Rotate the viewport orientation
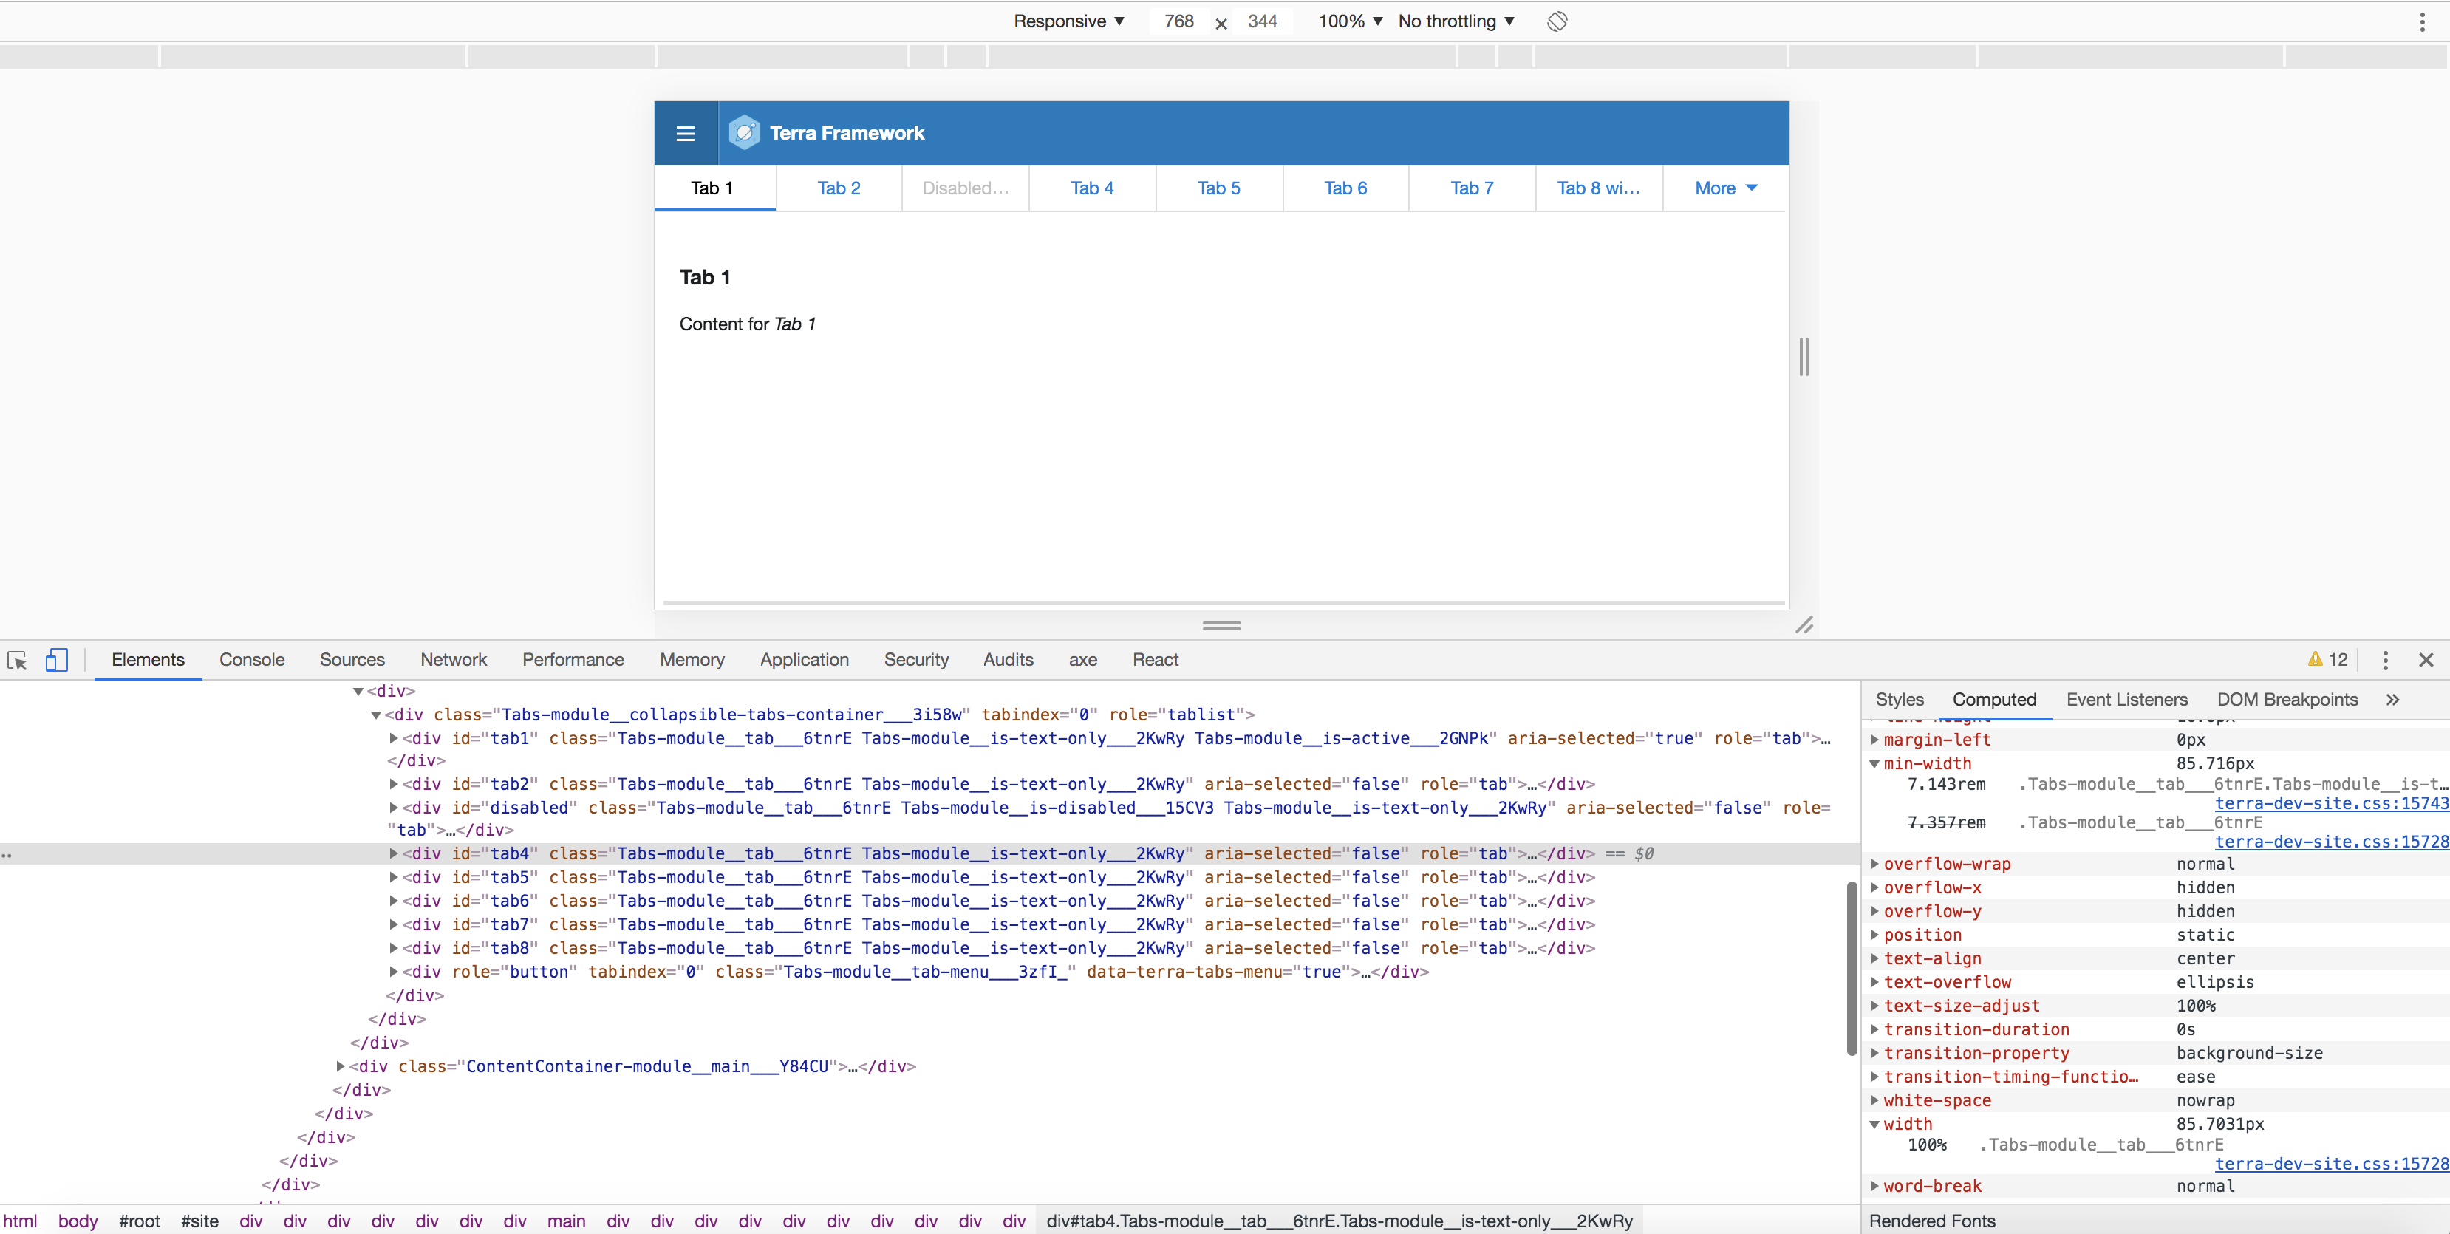 tap(1557, 21)
